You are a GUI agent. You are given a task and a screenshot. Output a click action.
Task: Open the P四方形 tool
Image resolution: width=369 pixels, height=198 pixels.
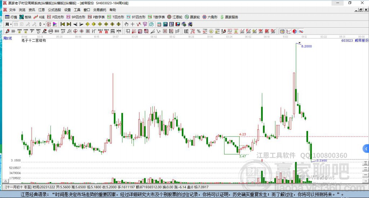55,17
